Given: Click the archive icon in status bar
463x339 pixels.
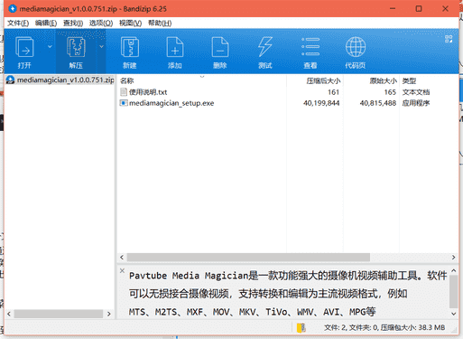Looking at the screenshot, I should coord(301,327).
